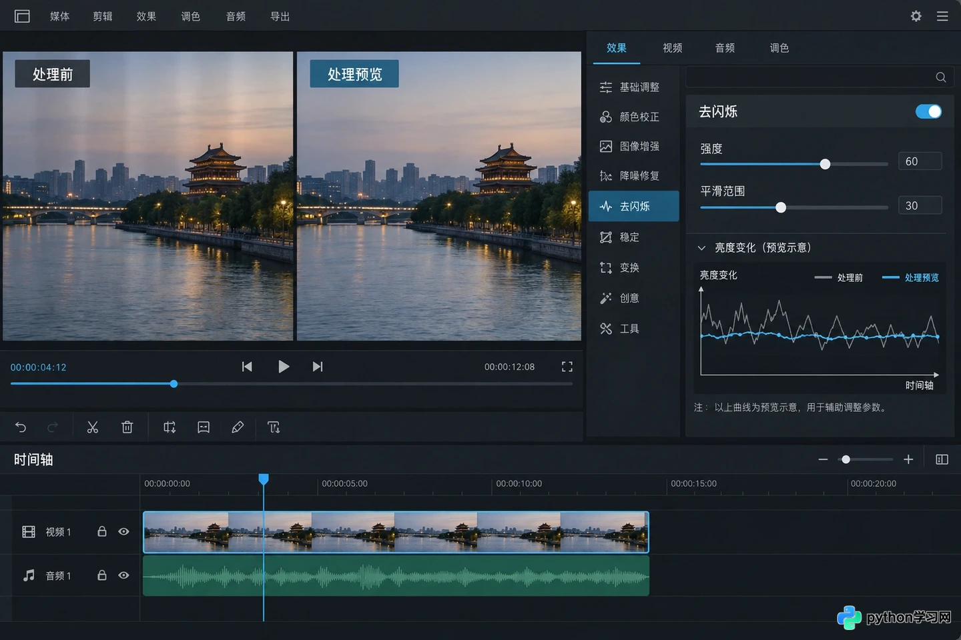Click the subtitle caption icon in toolbar
961x640 pixels.
coord(204,427)
